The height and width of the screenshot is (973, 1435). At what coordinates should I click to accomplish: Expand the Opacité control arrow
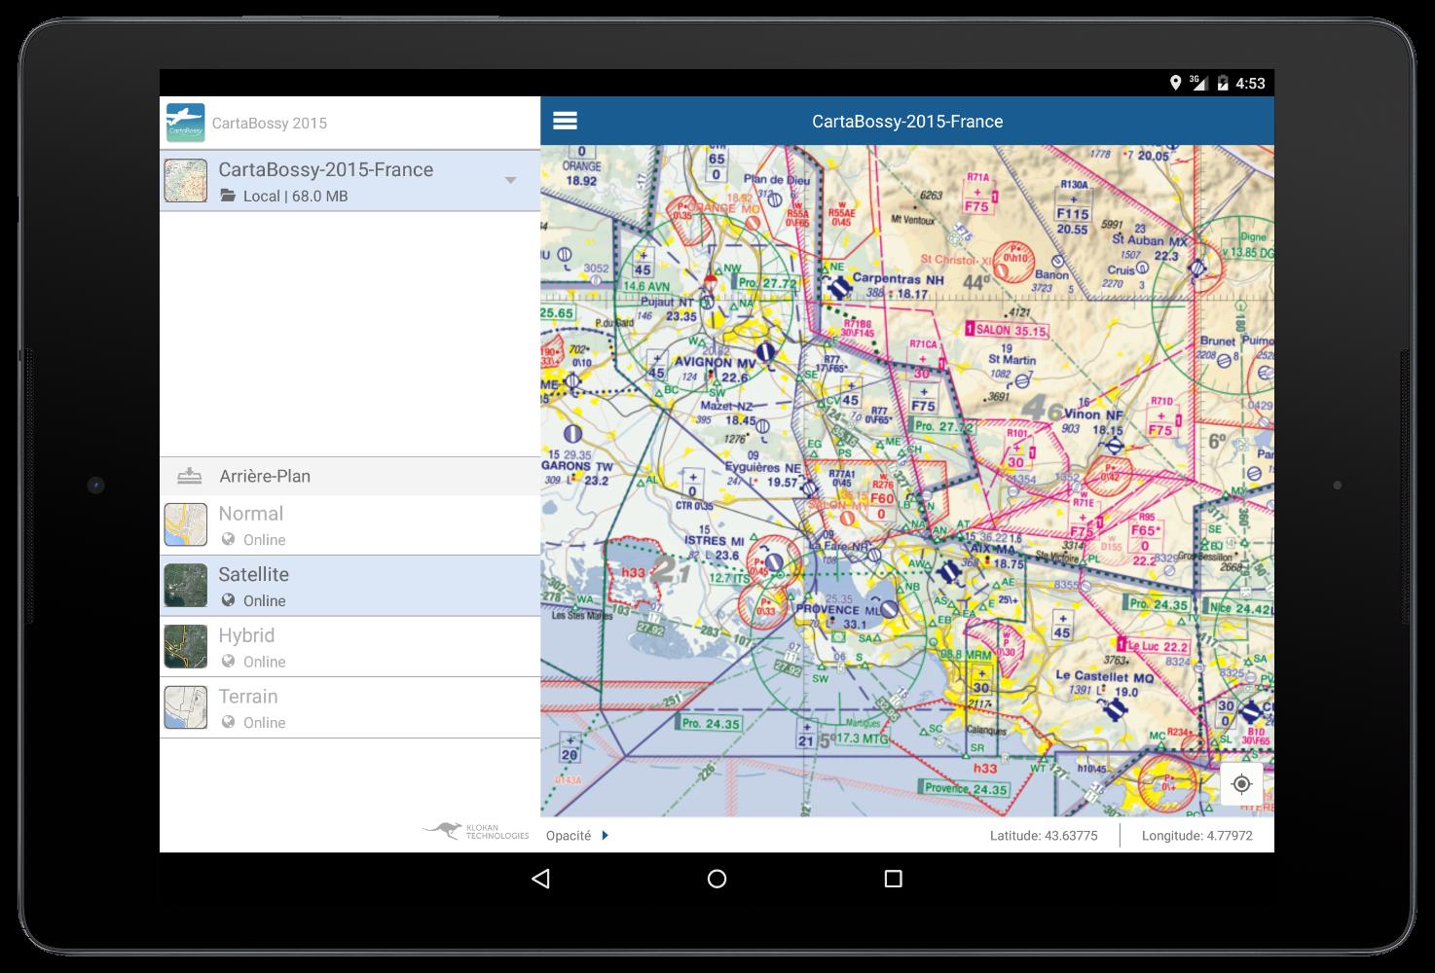point(605,836)
